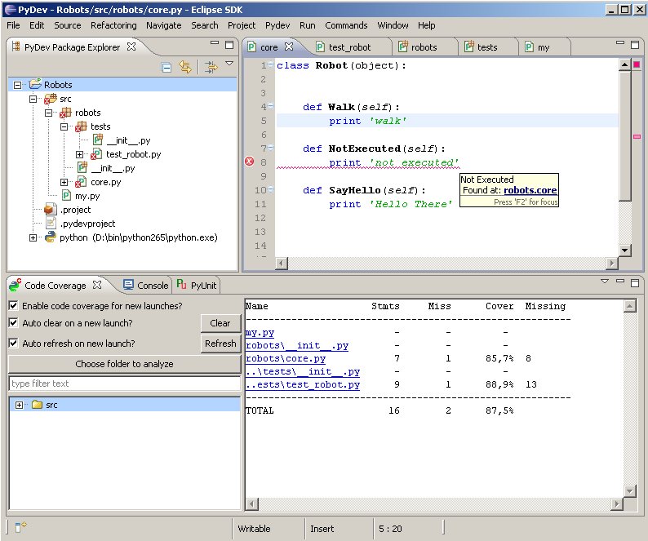This screenshot has height=541, width=648.
Task: Collapse the Robot class fold on line 1
Action: (270, 64)
